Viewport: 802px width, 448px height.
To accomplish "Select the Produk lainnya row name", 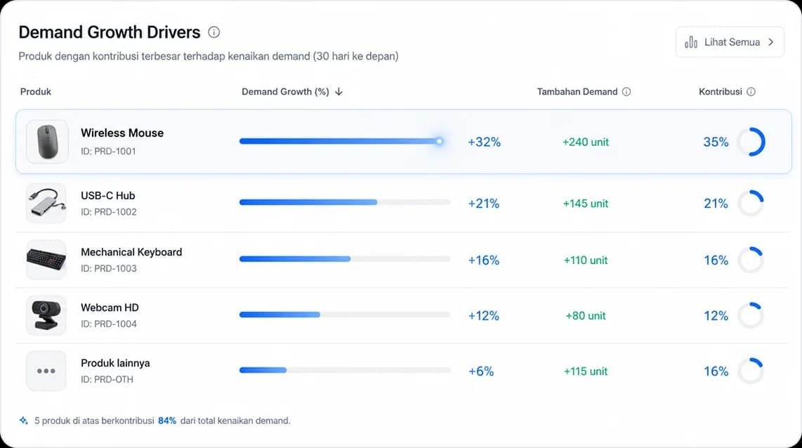I will (x=116, y=363).
